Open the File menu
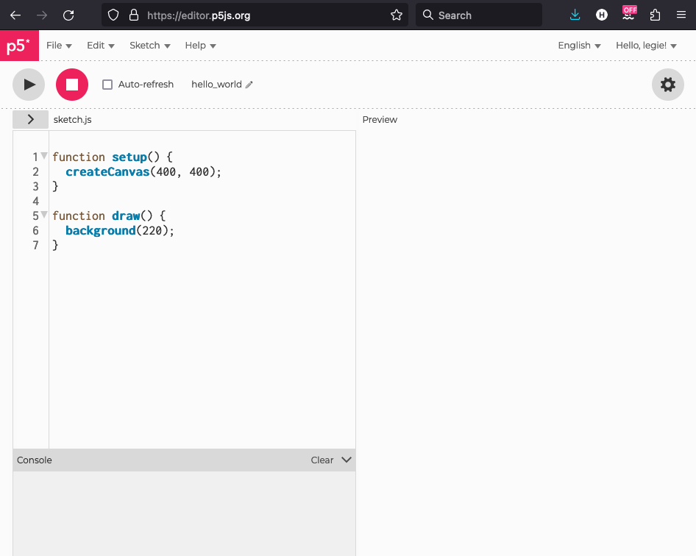The image size is (696, 556). point(59,46)
